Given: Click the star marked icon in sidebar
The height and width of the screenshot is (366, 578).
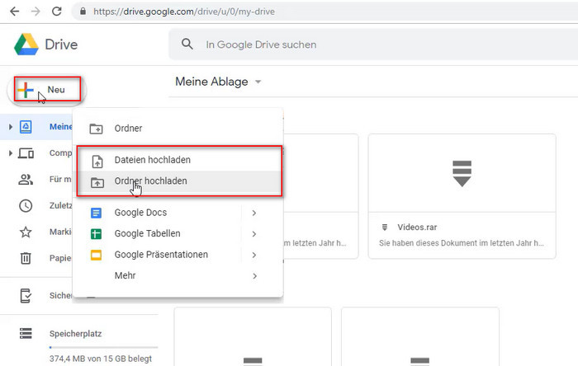Looking at the screenshot, I should click(x=26, y=232).
